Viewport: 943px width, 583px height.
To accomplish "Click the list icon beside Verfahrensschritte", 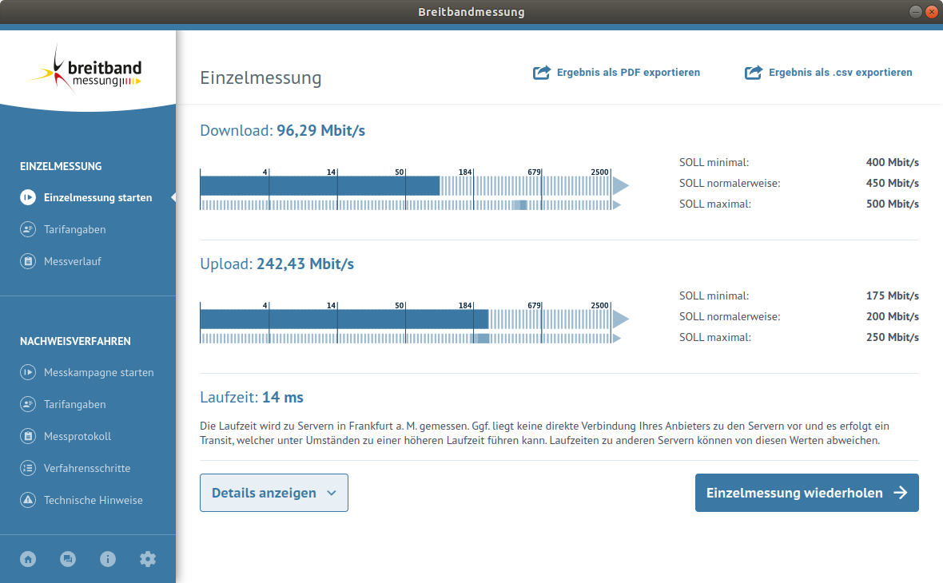I will click(28, 468).
